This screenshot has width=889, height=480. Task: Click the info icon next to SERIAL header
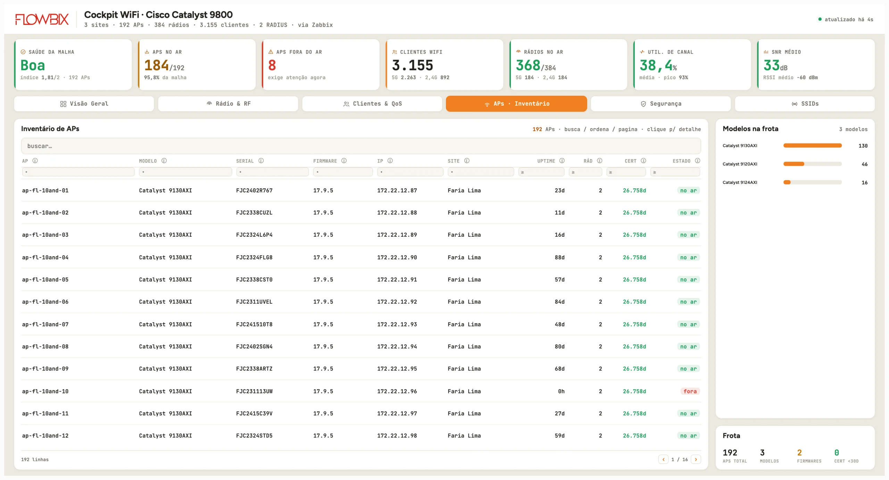[x=261, y=161]
